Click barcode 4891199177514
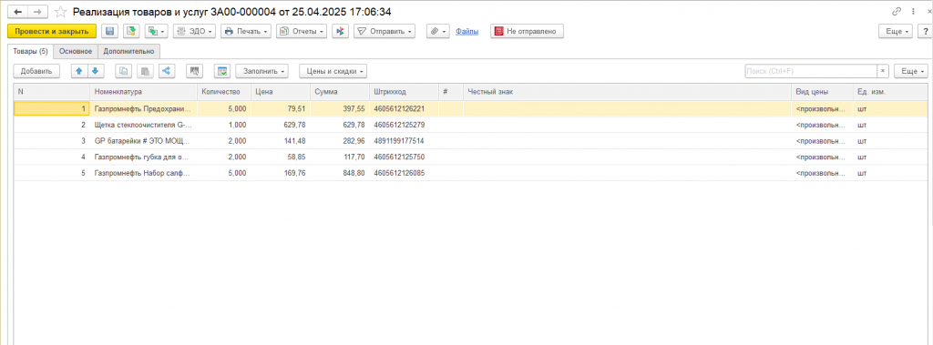Screen dimensions: 933x345 click(404, 141)
